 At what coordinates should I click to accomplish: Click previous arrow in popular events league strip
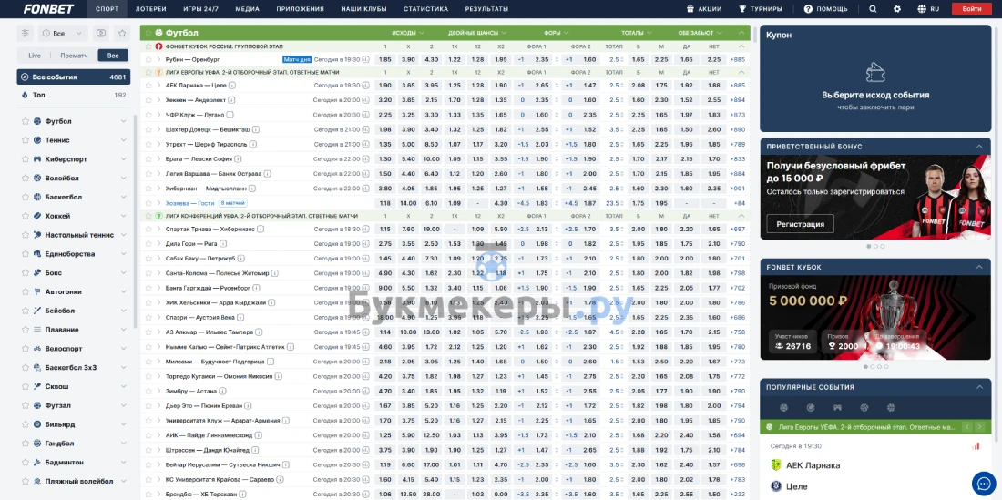click(x=967, y=426)
